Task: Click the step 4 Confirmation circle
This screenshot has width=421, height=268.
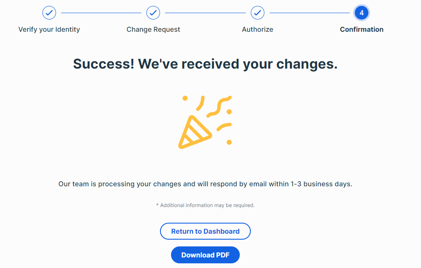Action: (x=362, y=13)
